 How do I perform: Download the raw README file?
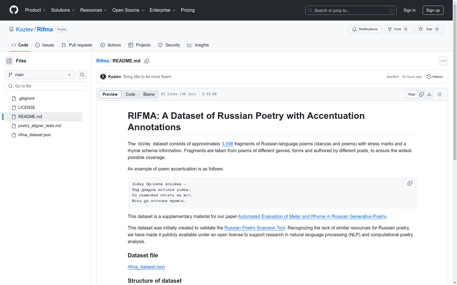[429, 94]
